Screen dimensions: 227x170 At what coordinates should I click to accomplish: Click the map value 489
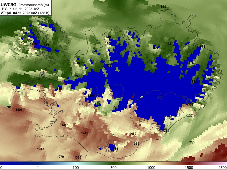(108, 37)
